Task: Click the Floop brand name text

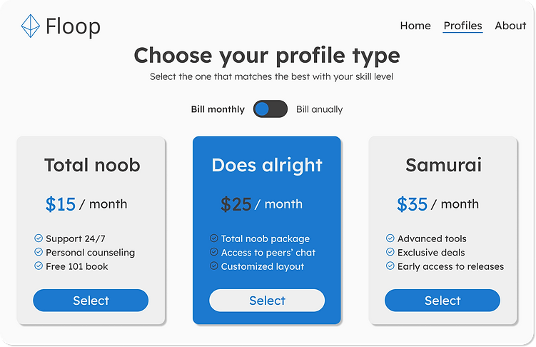Action: pos(73,27)
